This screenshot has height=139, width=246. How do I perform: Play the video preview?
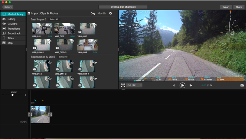tap(182, 86)
